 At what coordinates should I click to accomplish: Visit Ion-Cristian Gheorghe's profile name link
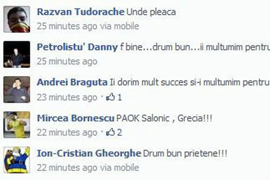[89, 154]
